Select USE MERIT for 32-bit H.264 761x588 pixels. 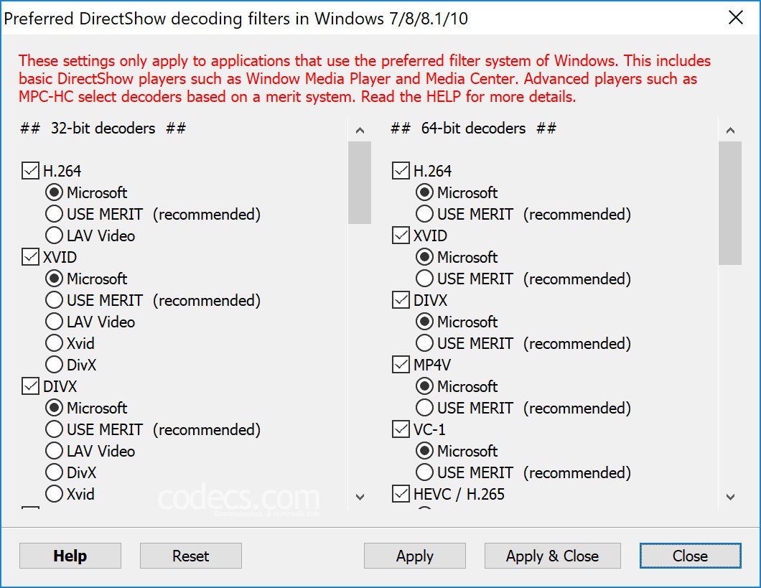coord(54,213)
